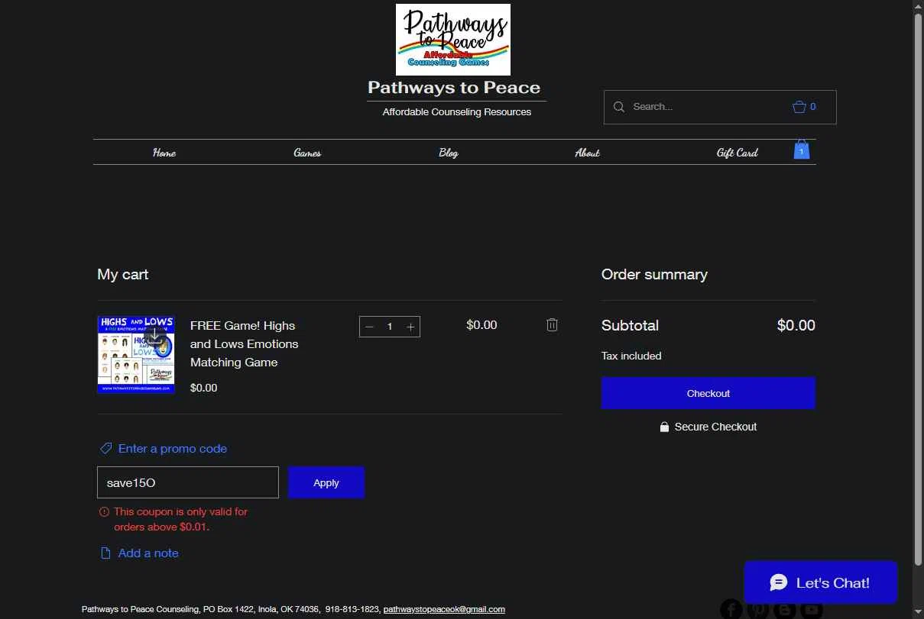Open the cart basket icon in search bar
Image resolution: width=924 pixels, height=619 pixels.
pyautogui.click(x=799, y=107)
